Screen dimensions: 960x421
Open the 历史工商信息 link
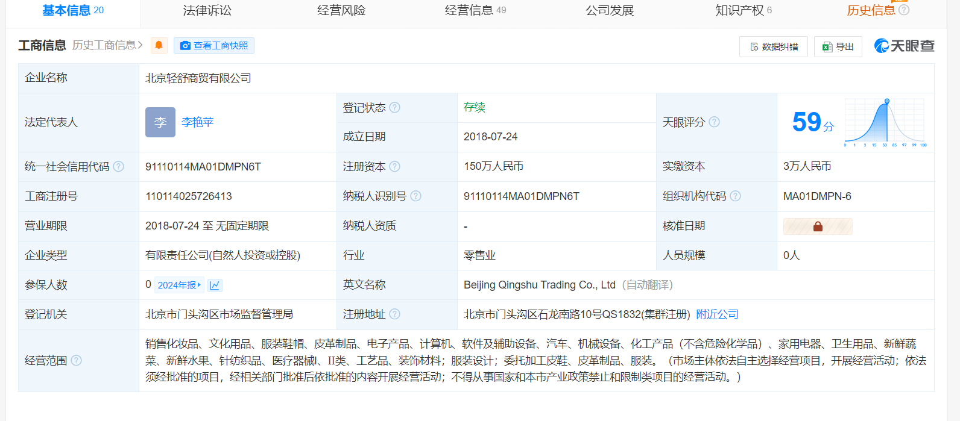[x=107, y=45]
